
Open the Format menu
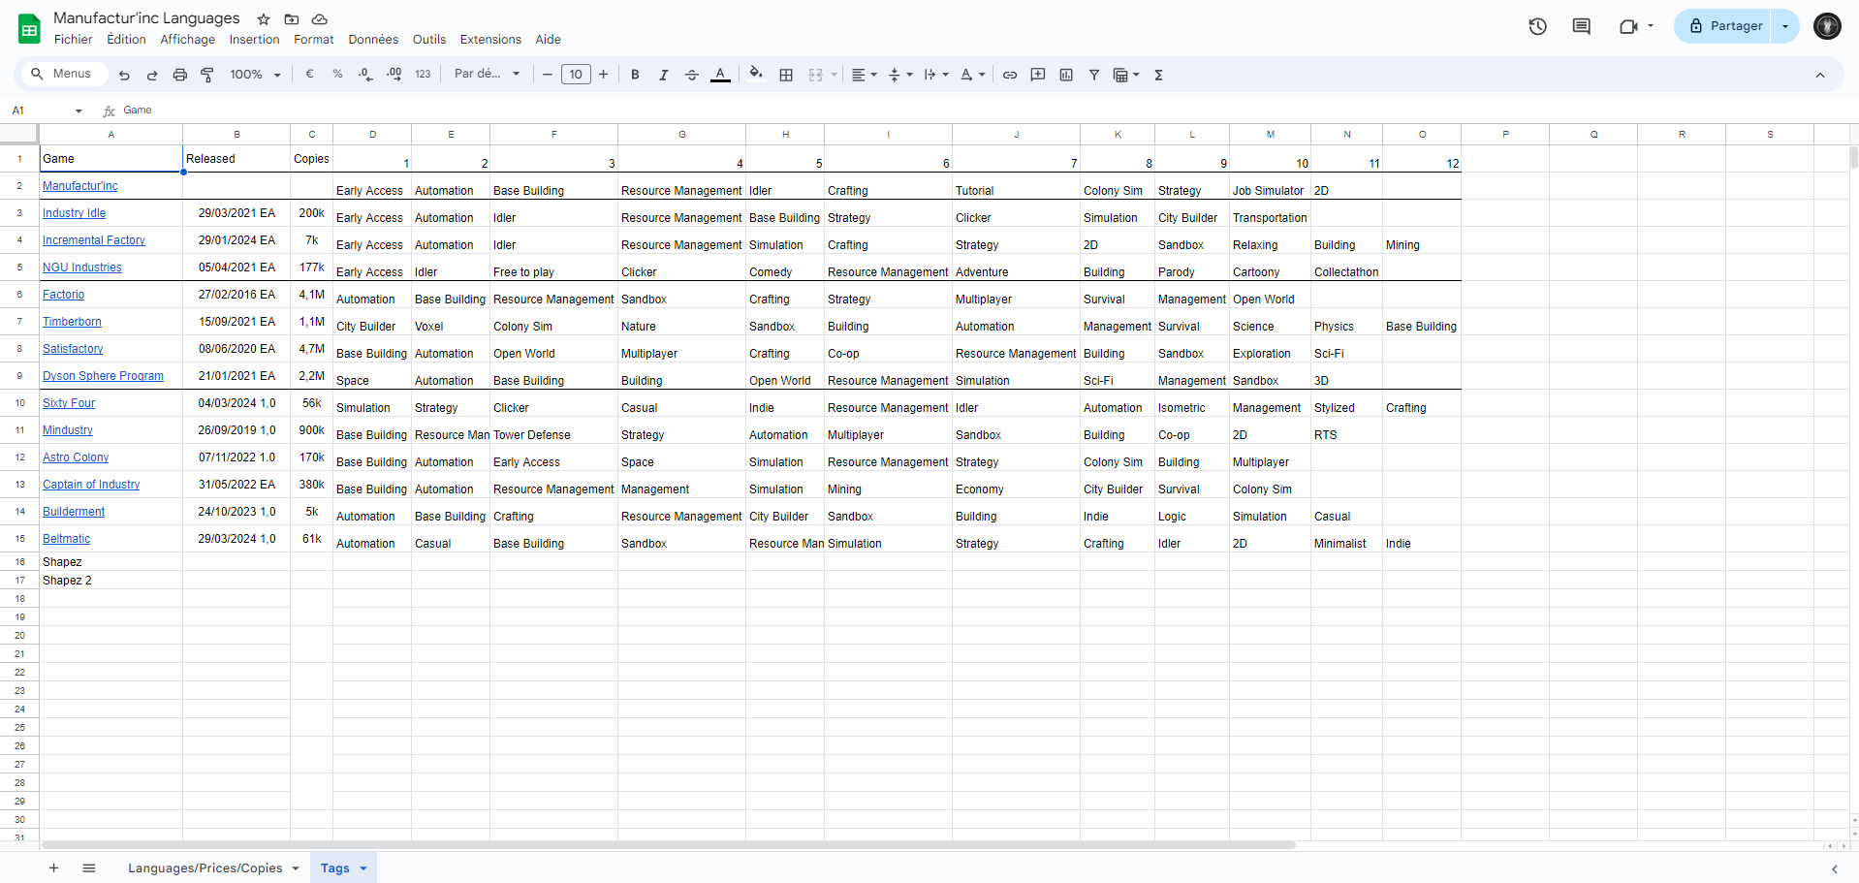click(313, 40)
